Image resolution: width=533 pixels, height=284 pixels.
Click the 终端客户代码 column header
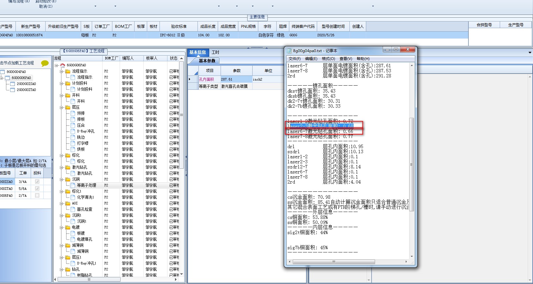303,27
